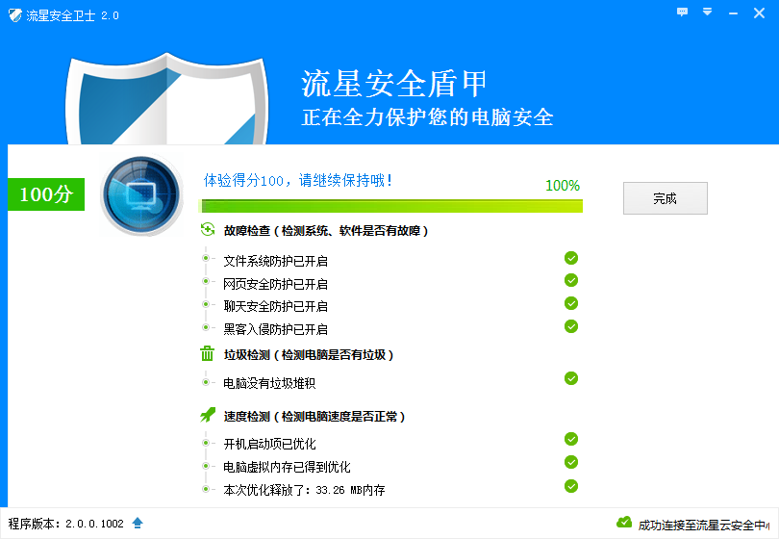779x539 pixels.
Task: Click the 成功连接至流星云安全中心 status text
Action: [704, 526]
